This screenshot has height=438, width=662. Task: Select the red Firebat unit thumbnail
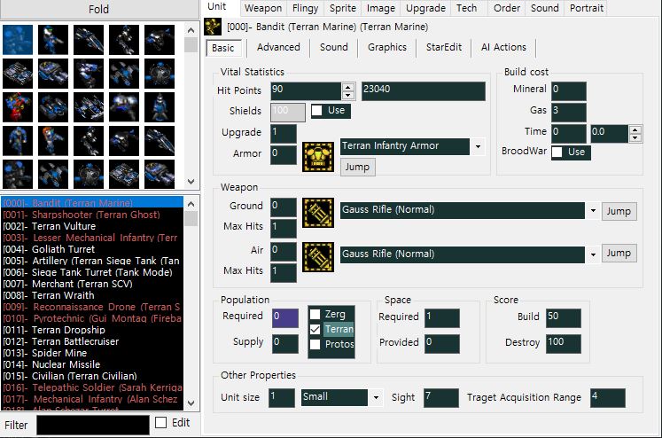[x=18, y=107]
